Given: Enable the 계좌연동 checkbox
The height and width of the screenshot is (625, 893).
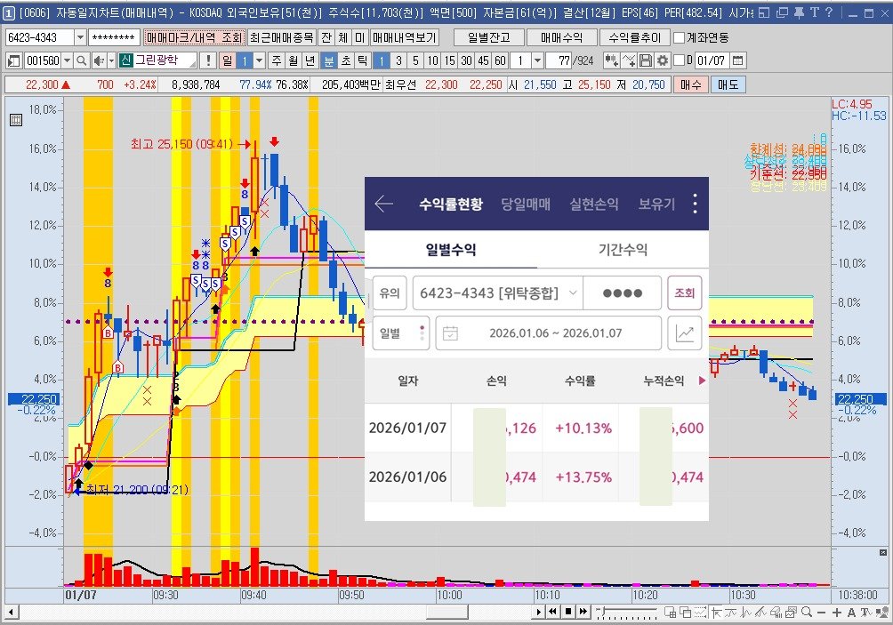Looking at the screenshot, I should point(680,38).
